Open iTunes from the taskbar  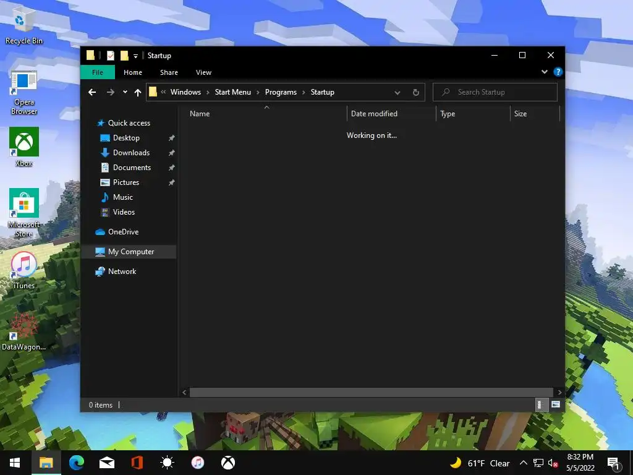coord(197,463)
